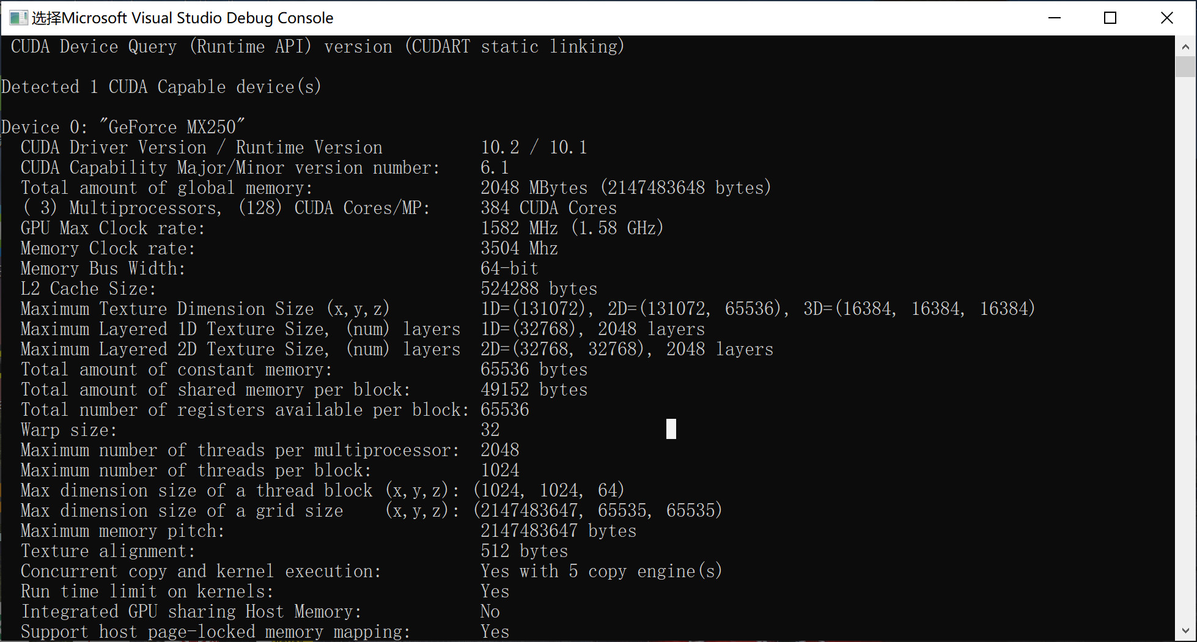Click 'Detected 1 CUDA Capable device(s)' line

click(161, 87)
